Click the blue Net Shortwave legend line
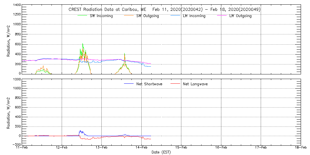The image size is (310, 155). pos(129,83)
